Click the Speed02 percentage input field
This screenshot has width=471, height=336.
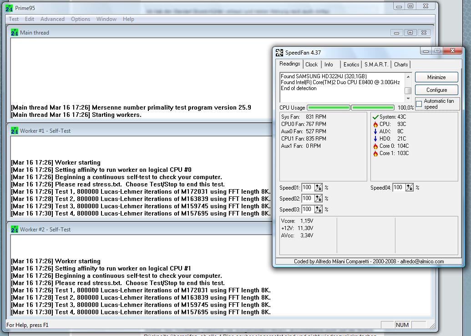[x=308, y=198]
